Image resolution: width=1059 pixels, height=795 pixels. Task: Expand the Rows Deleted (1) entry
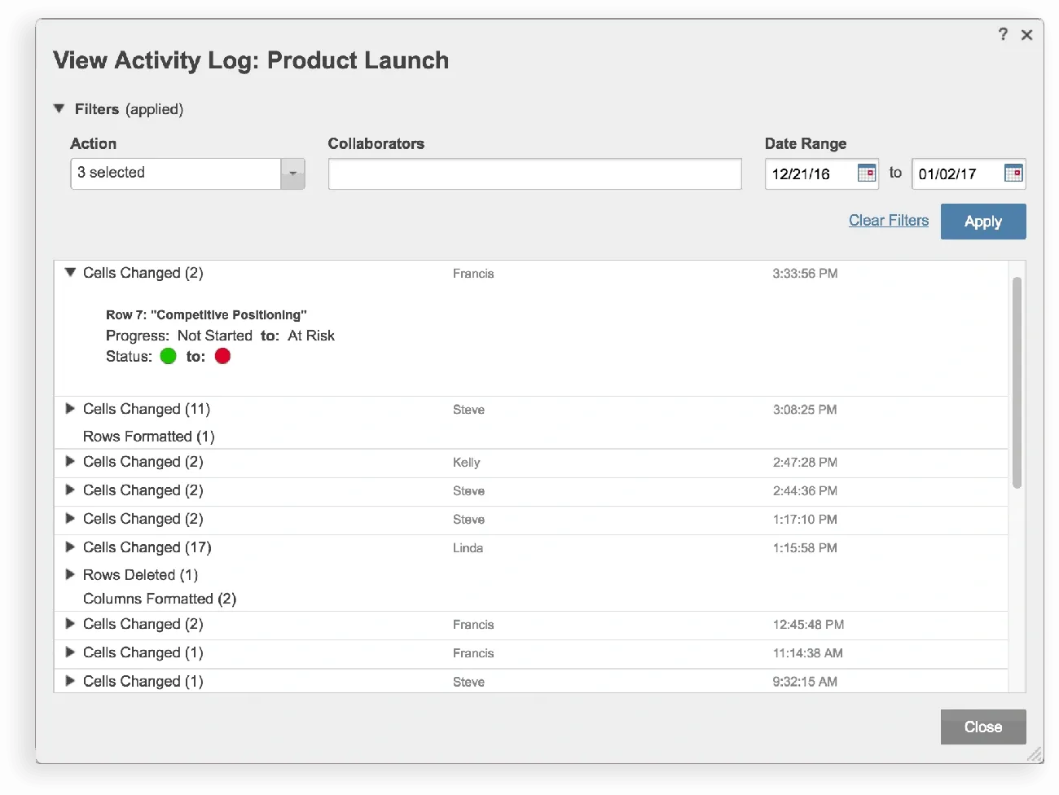point(70,575)
